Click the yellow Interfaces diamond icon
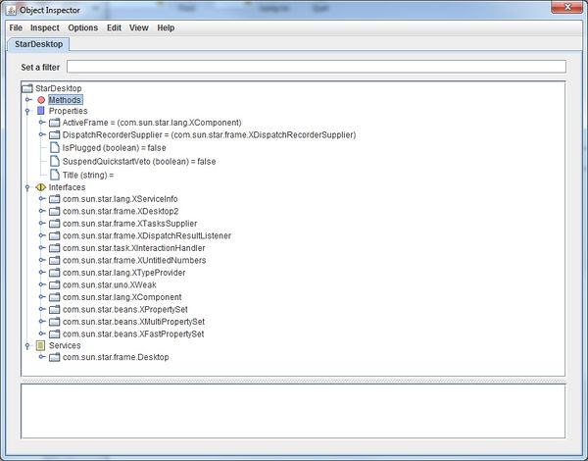588x461 pixels. coord(41,186)
